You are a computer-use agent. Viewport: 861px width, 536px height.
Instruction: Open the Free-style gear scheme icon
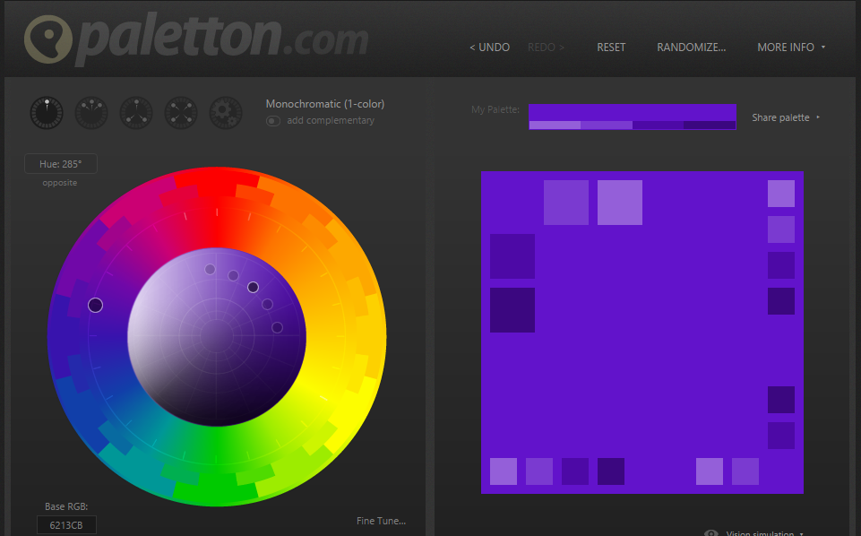coord(226,112)
